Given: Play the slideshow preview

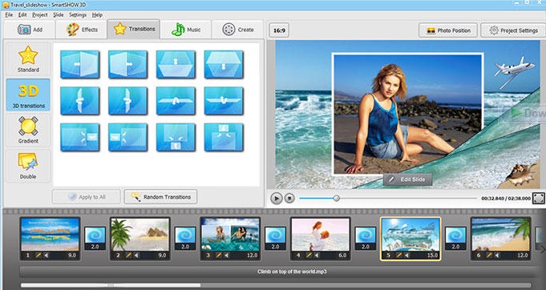Looking at the screenshot, I should coord(277,198).
